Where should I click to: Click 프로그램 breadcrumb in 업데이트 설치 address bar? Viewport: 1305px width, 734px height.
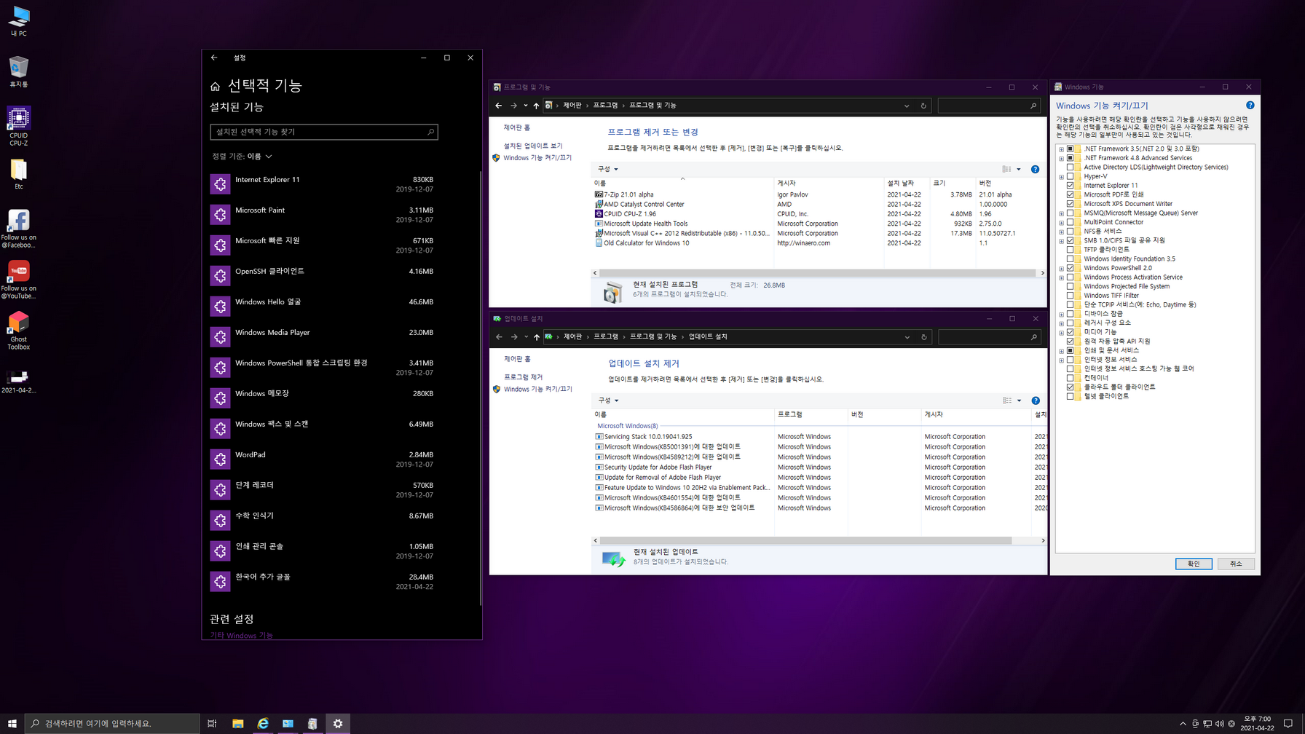(605, 337)
